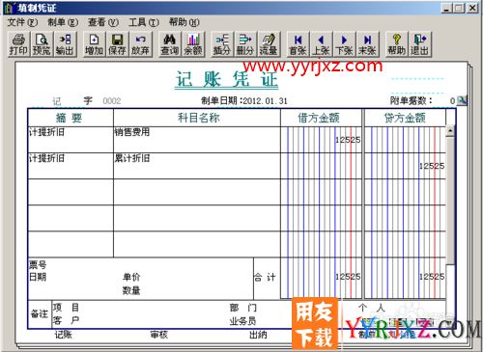The width and height of the screenshot is (483, 352).
Task: Show 余额 balance chart icon
Action: 192,44
